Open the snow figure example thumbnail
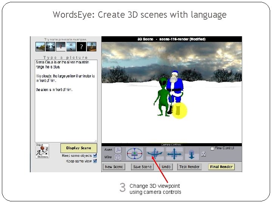Image resolution: width=272 pixels, height=204 pixels. (61, 47)
